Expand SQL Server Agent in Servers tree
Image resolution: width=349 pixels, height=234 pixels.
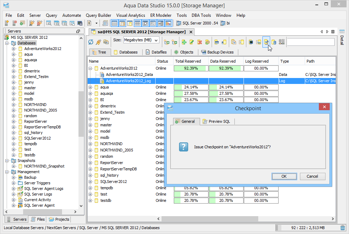point(14,205)
